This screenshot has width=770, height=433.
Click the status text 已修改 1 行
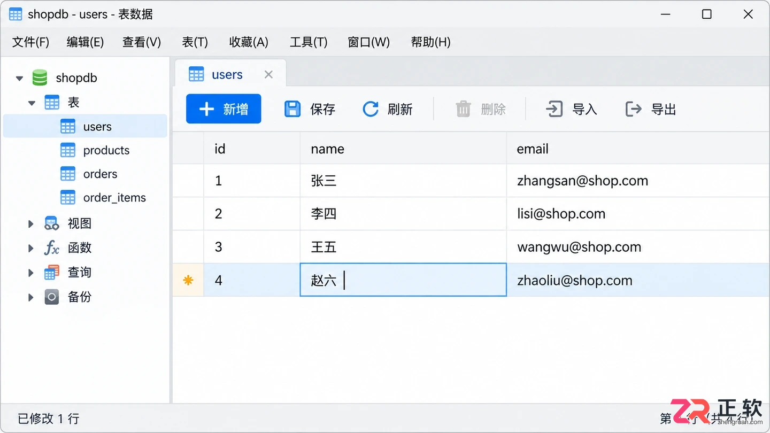[x=49, y=419]
